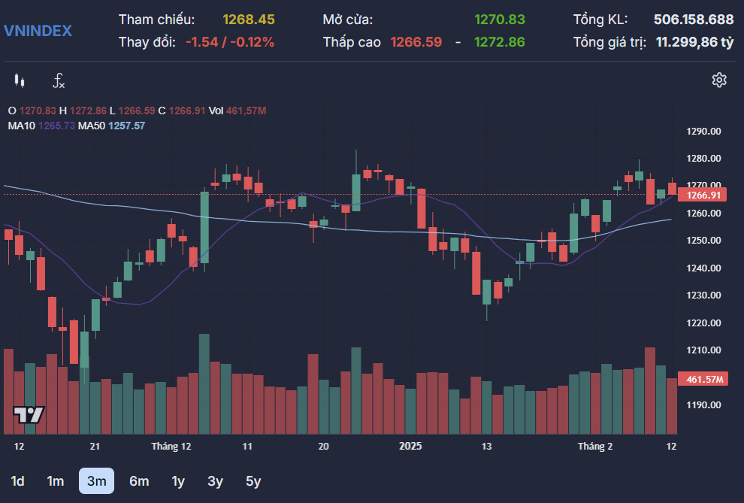Open the indicators fx menu

pyautogui.click(x=59, y=80)
